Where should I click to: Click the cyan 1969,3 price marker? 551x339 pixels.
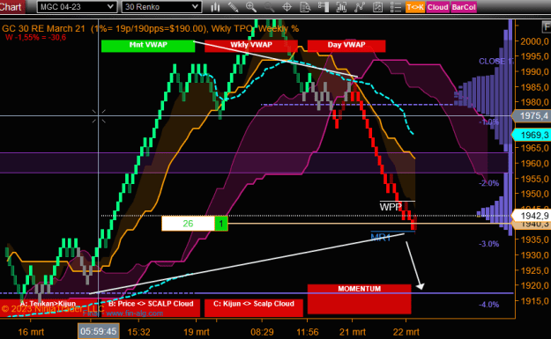[532, 135]
